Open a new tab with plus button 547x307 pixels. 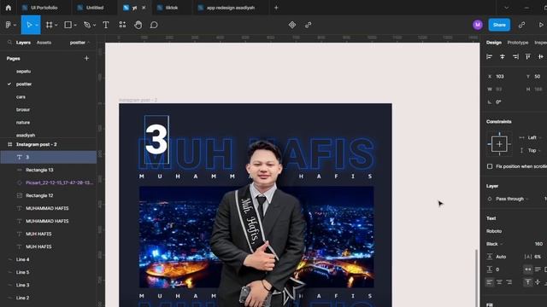(x=276, y=8)
